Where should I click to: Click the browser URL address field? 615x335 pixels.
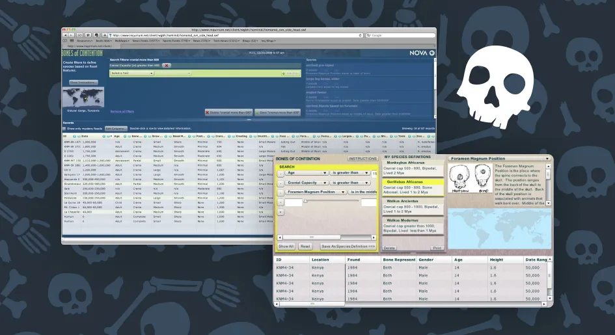tap(236, 35)
